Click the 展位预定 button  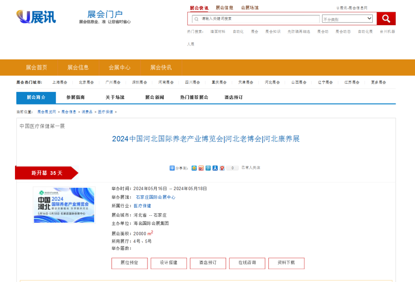coord(129,263)
